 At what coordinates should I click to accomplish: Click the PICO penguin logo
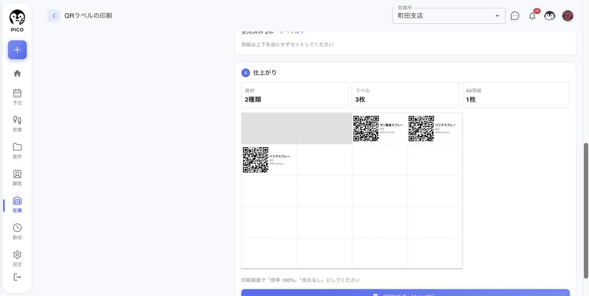click(x=17, y=21)
